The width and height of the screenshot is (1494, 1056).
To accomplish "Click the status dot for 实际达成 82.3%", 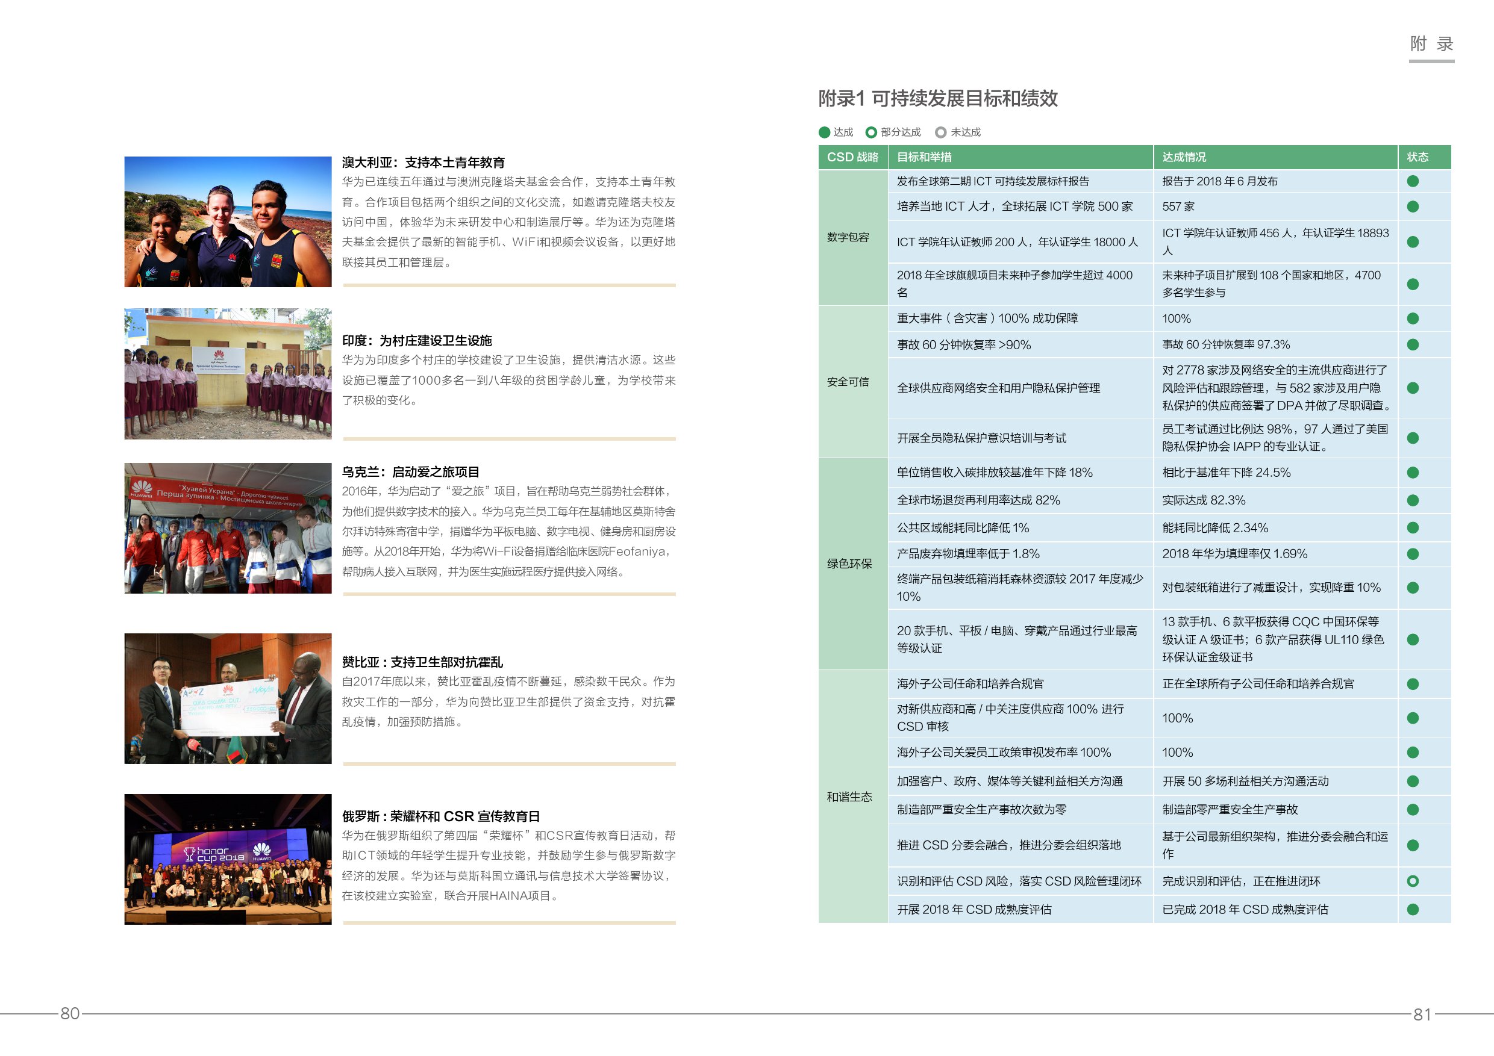I will coord(1413,501).
